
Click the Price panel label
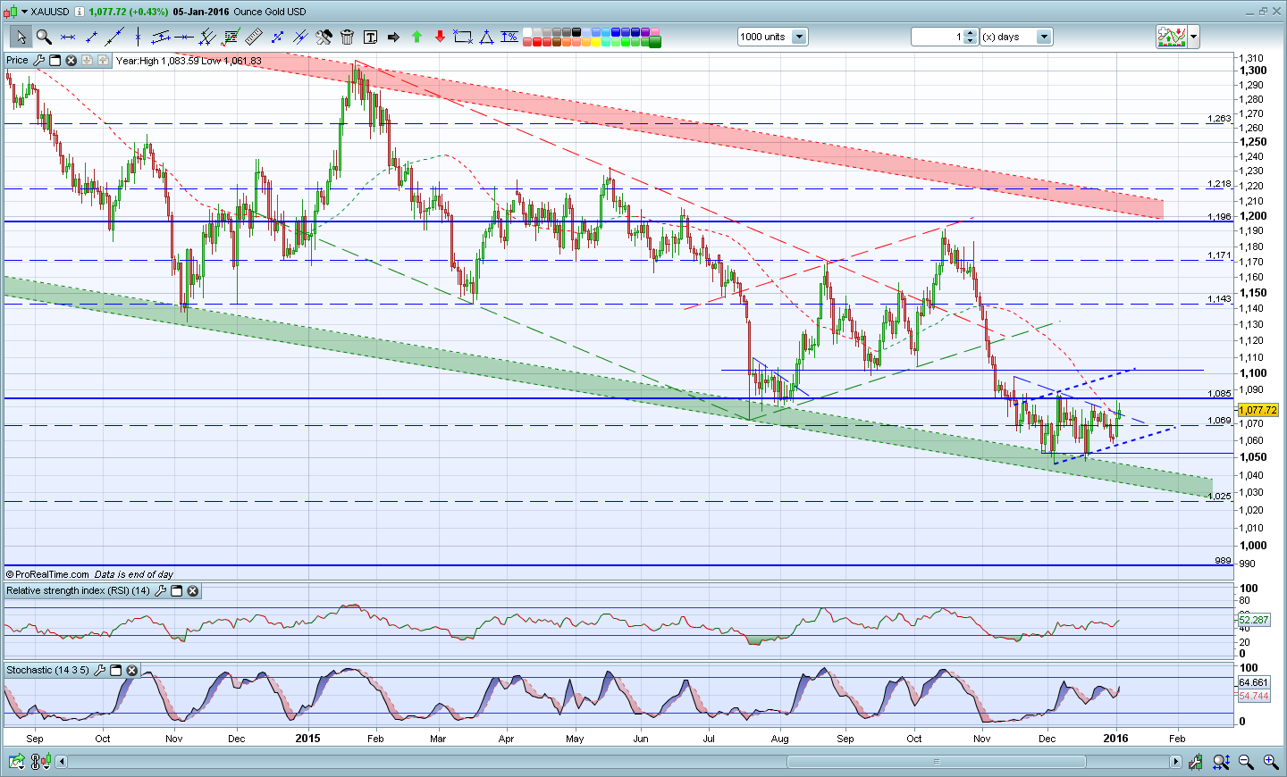(17, 61)
